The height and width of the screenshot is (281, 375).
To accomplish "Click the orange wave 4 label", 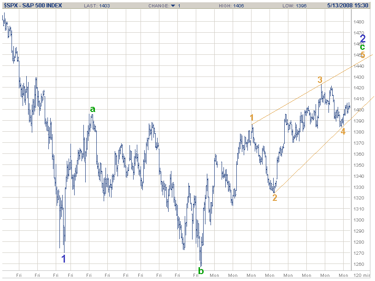I will click(x=343, y=131).
